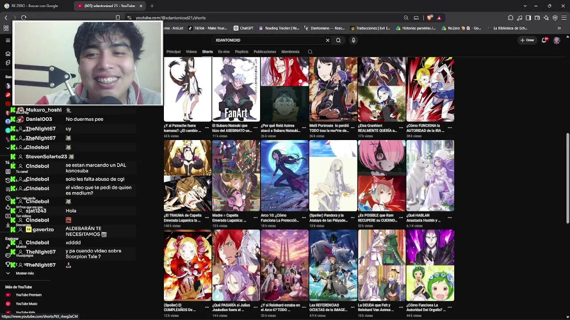Open the Membresía channel tab
The image size is (570, 320).
290,52
